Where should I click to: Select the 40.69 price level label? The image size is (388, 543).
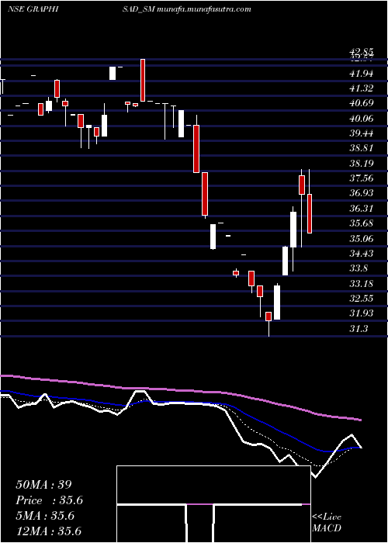362,103
